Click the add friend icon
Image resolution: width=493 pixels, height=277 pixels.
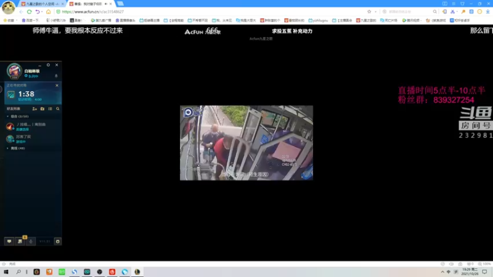click(x=35, y=109)
